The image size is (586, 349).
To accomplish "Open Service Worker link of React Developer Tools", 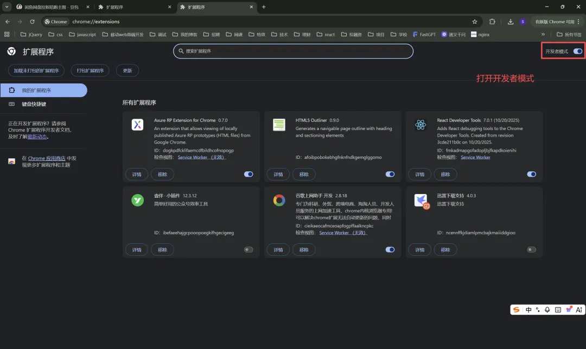I will coord(475,158).
